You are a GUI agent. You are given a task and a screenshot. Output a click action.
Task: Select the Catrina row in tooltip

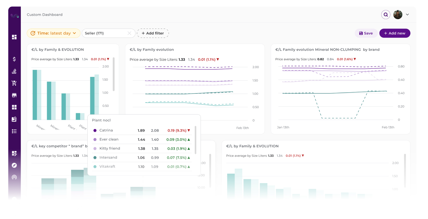point(142,130)
